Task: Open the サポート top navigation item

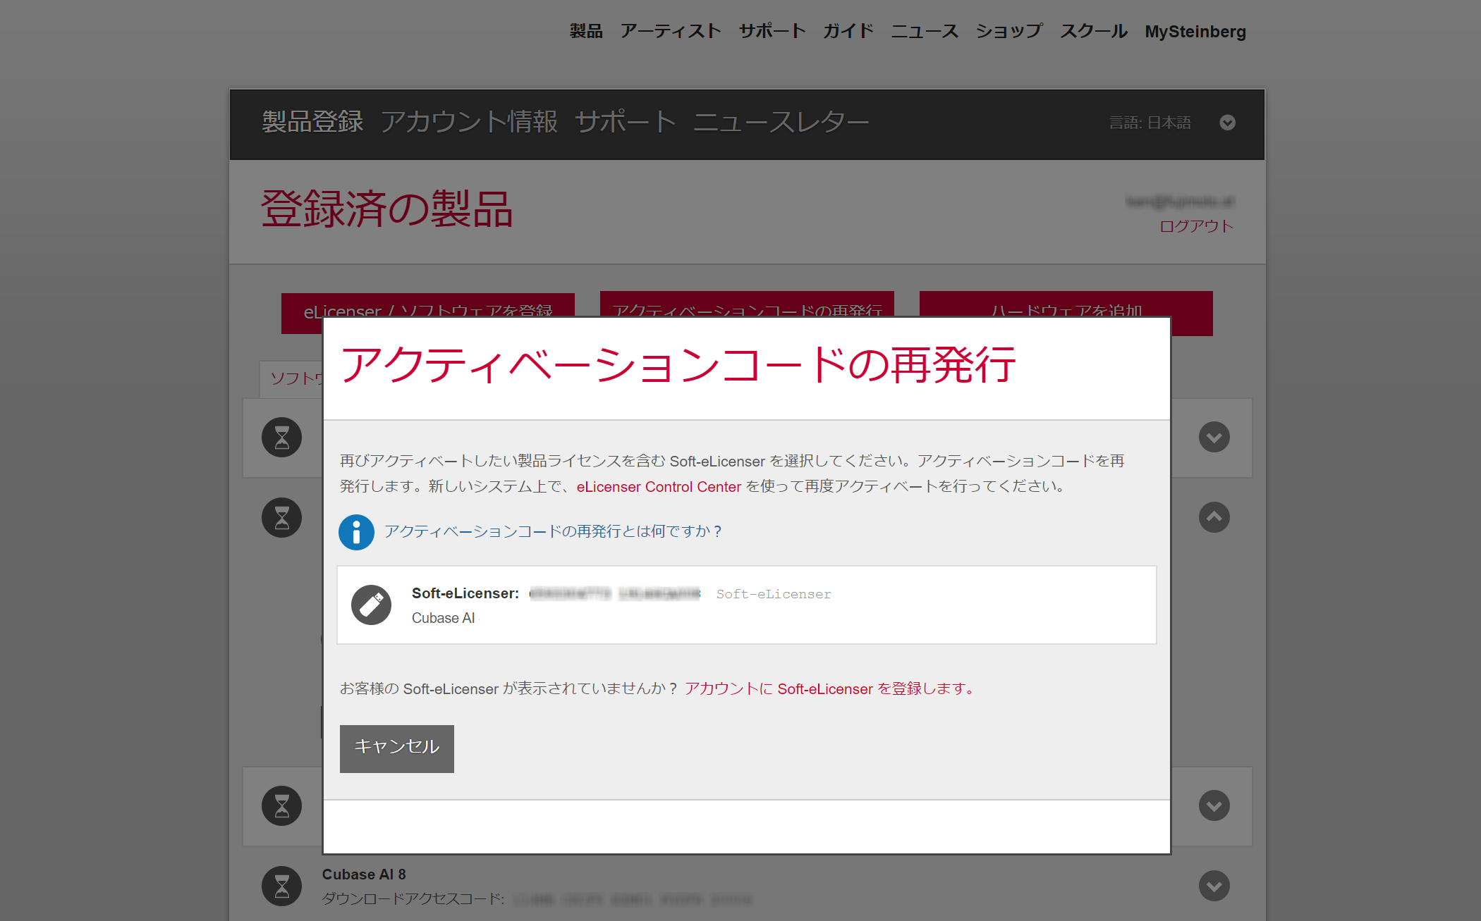Action: click(x=772, y=31)
